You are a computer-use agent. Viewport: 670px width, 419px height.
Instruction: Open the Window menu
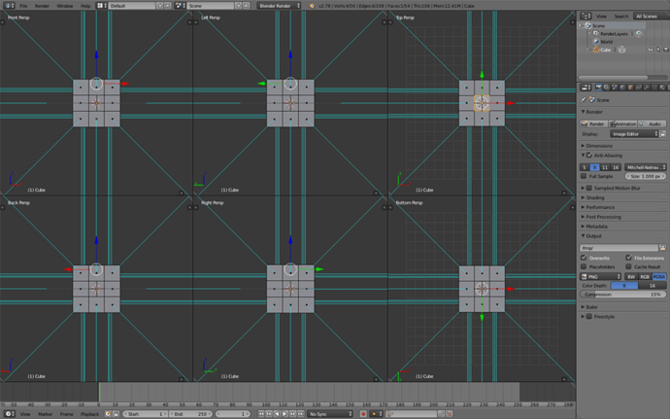pyautogui.click(x=64, y=6)
